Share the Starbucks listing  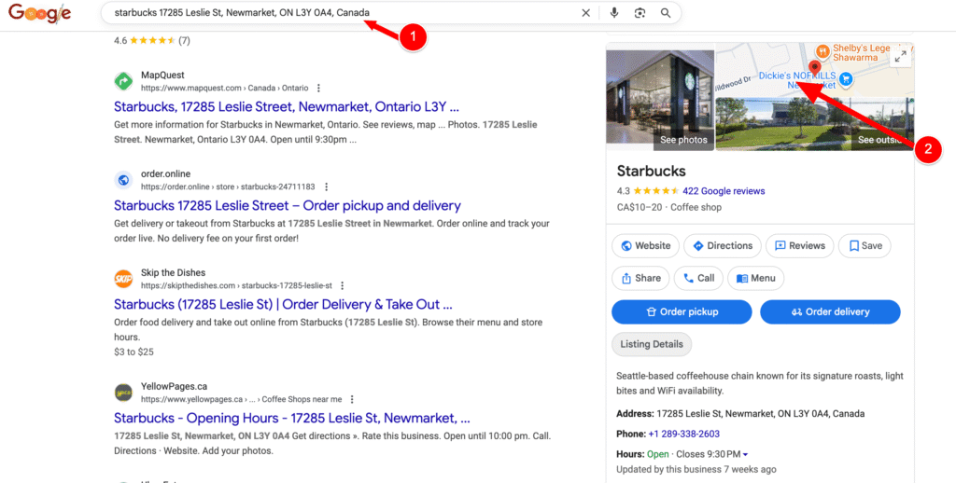640,279
